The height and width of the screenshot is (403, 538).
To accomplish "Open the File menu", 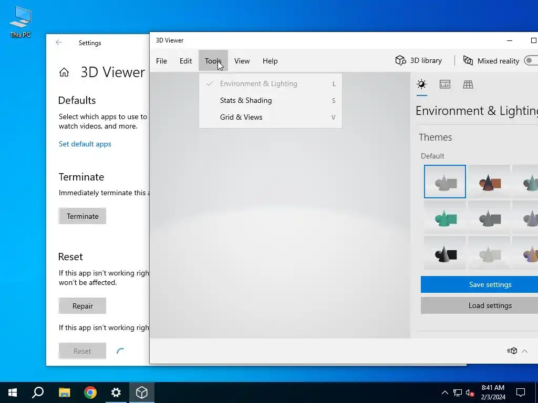I will [x=161, y=61].
